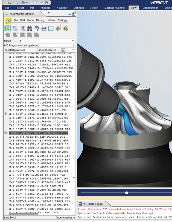Image resolution: width=172 pixels, height=222 pixels.
Task: Click the NC syntax check icon with red checkmark
Action: click(x=22, y=28)
